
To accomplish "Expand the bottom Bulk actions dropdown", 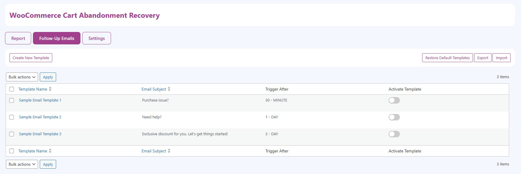I will (x=22, y=164).
